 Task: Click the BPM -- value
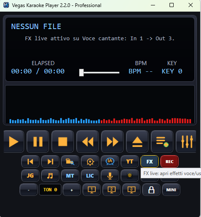[140, 71]
